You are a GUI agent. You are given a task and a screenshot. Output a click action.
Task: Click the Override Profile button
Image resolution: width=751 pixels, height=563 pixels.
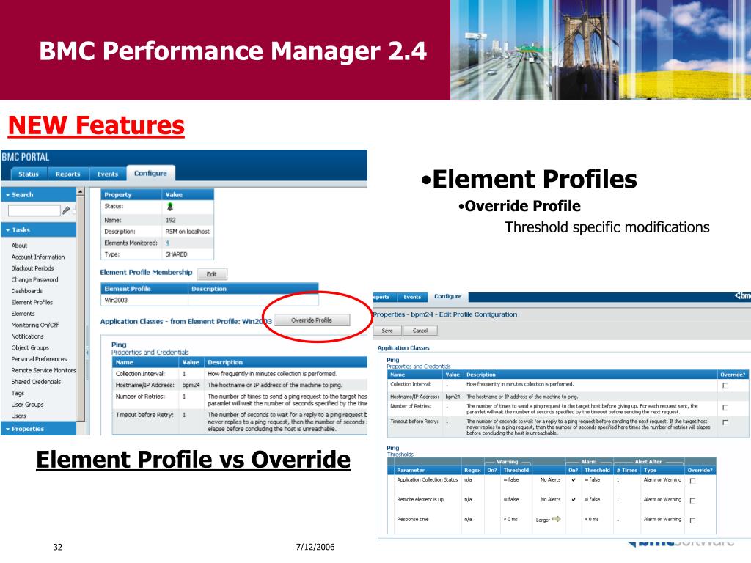[x=312, y=320]
